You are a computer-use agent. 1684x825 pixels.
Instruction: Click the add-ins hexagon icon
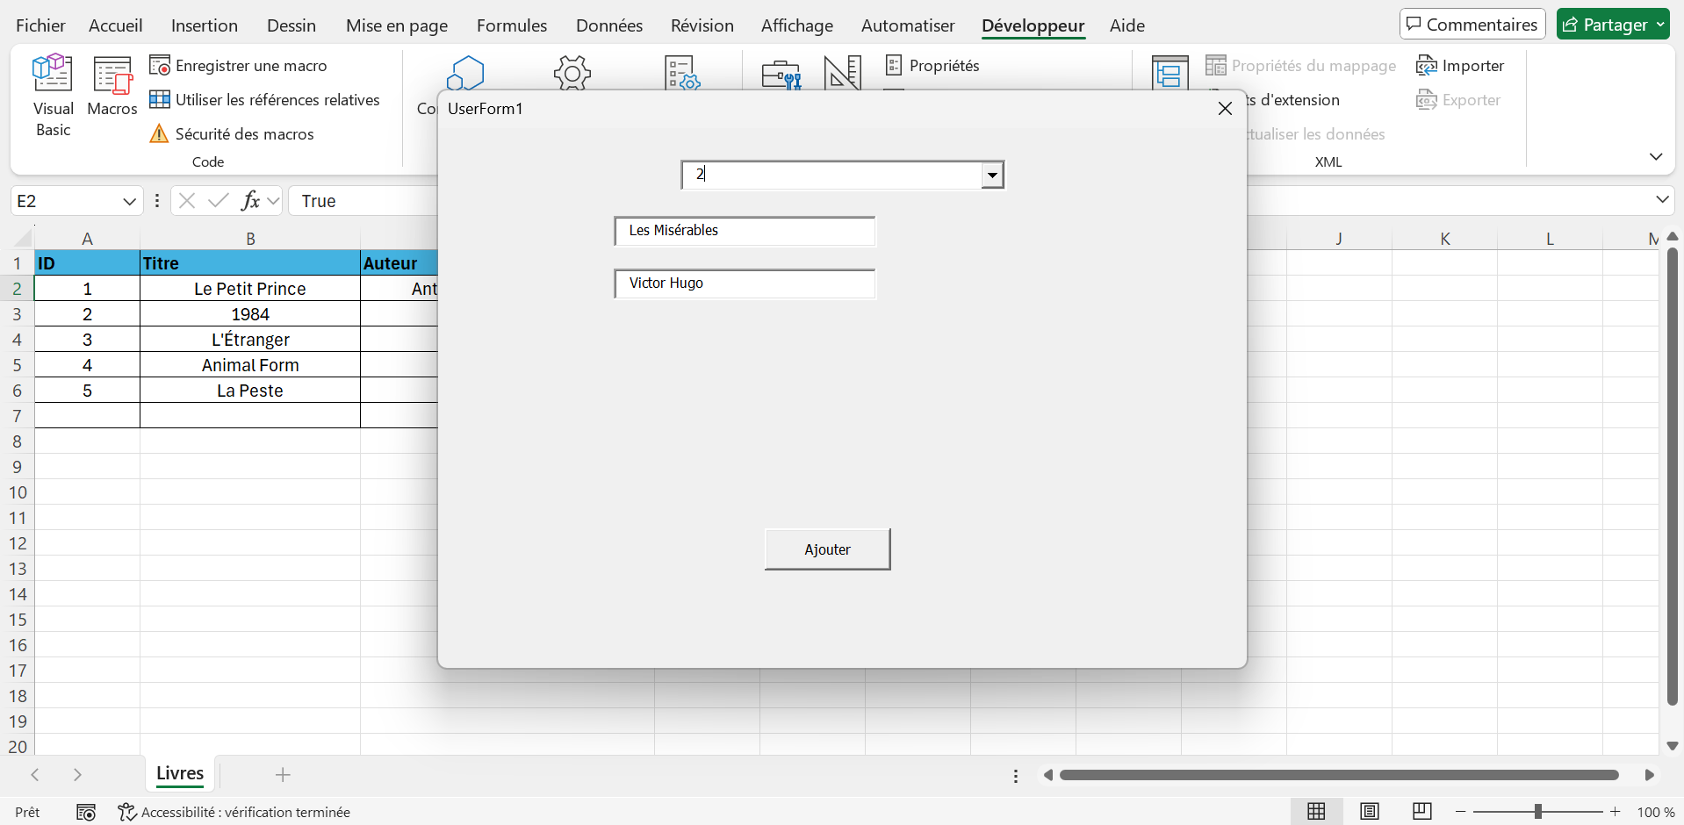click(465, 72)
